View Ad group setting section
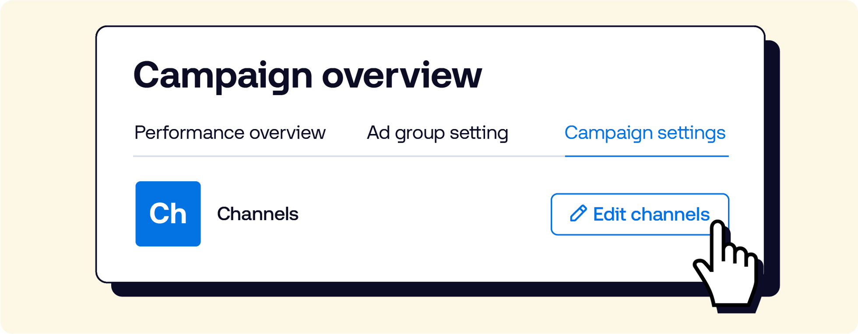This screenshot has width=858, height=334. [x=437, y=133]
